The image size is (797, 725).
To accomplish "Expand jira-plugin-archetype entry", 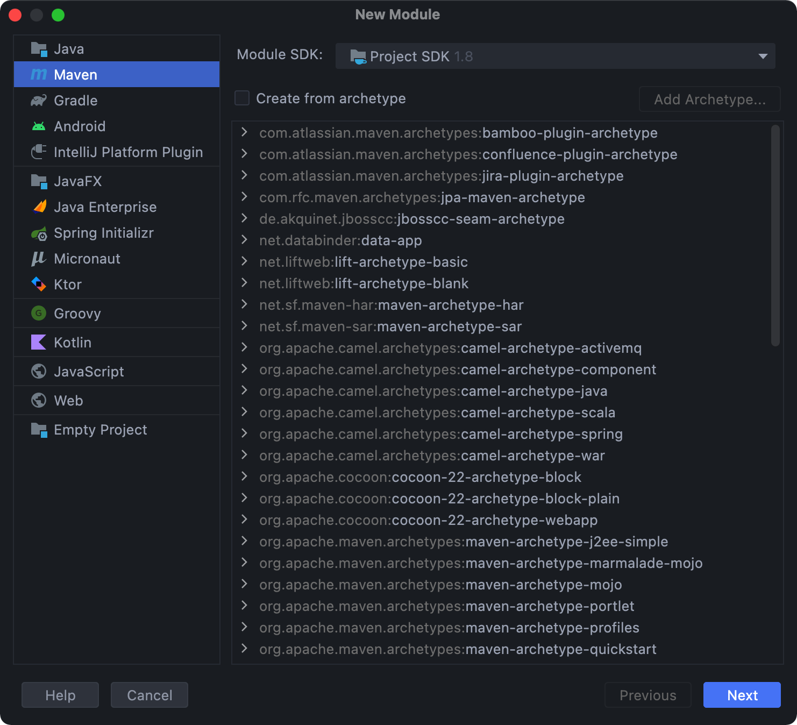I will point(244,175).
